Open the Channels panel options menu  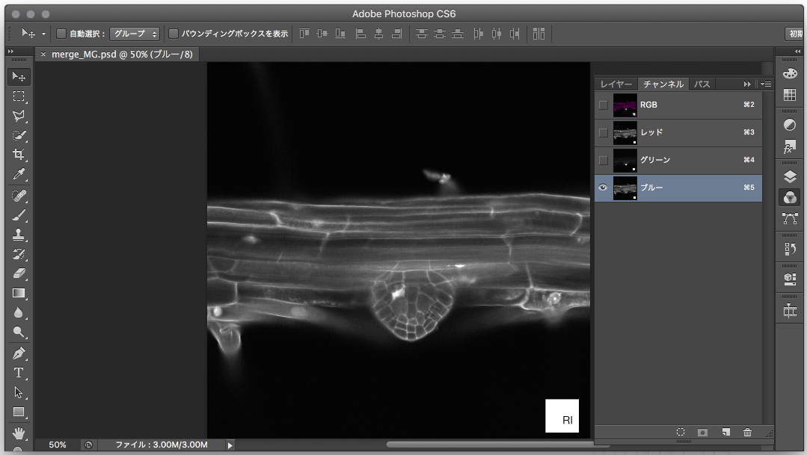(766, 84)
